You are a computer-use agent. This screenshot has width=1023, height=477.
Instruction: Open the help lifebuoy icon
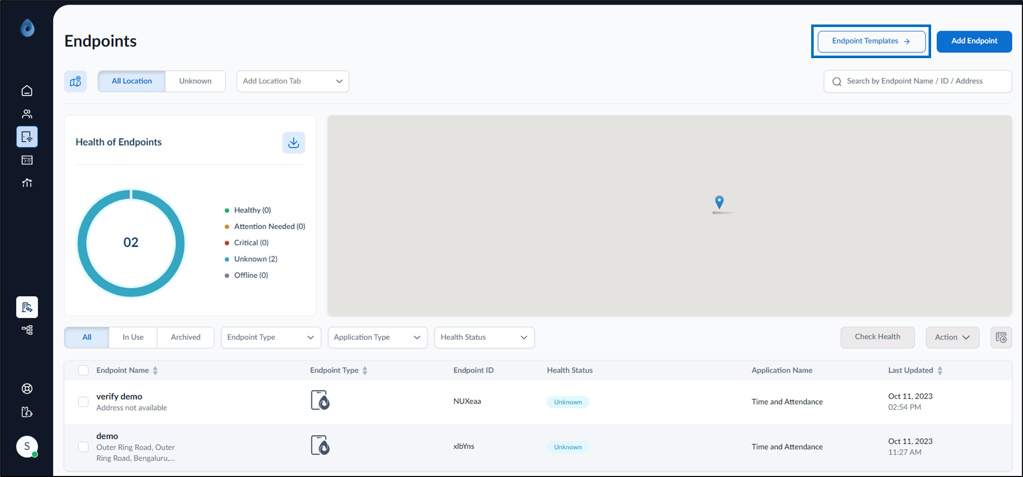coord(27,389)
